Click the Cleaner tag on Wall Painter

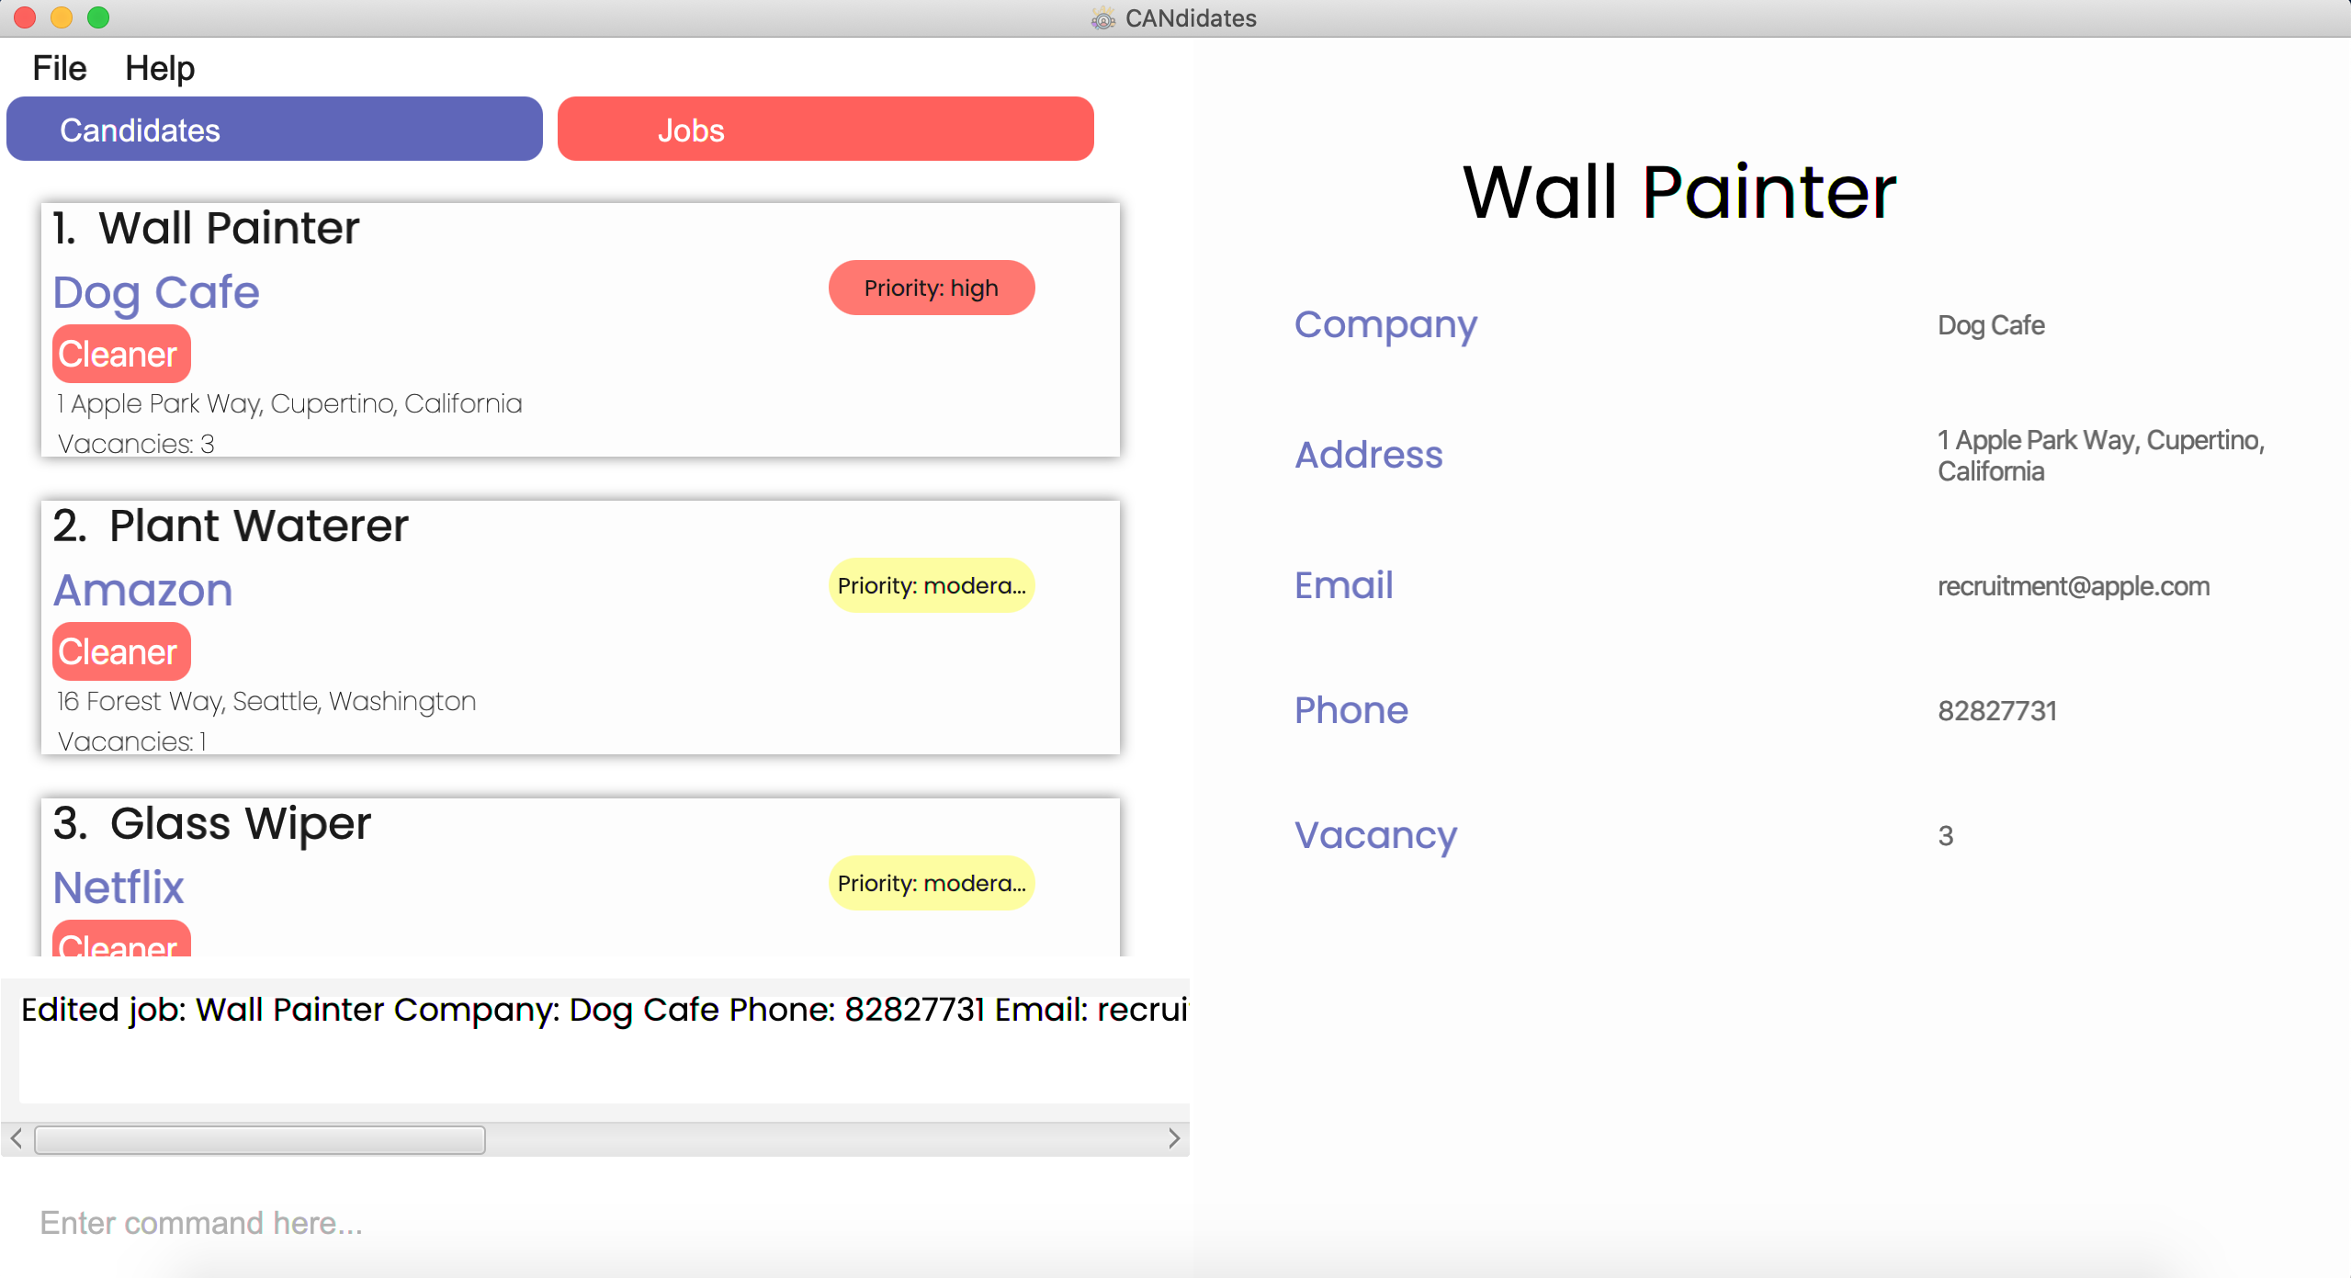[119, 351]
